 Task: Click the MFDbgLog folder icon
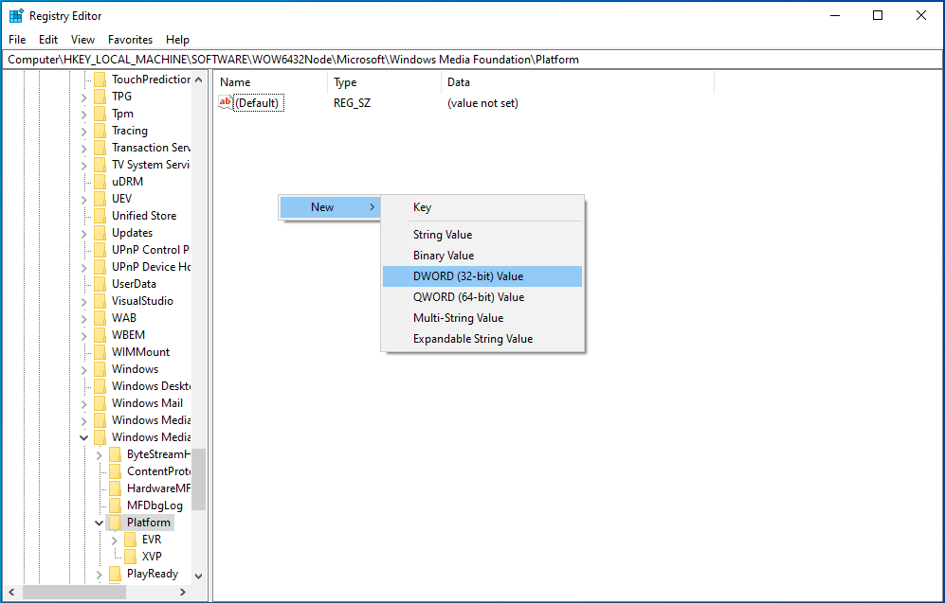115,505
